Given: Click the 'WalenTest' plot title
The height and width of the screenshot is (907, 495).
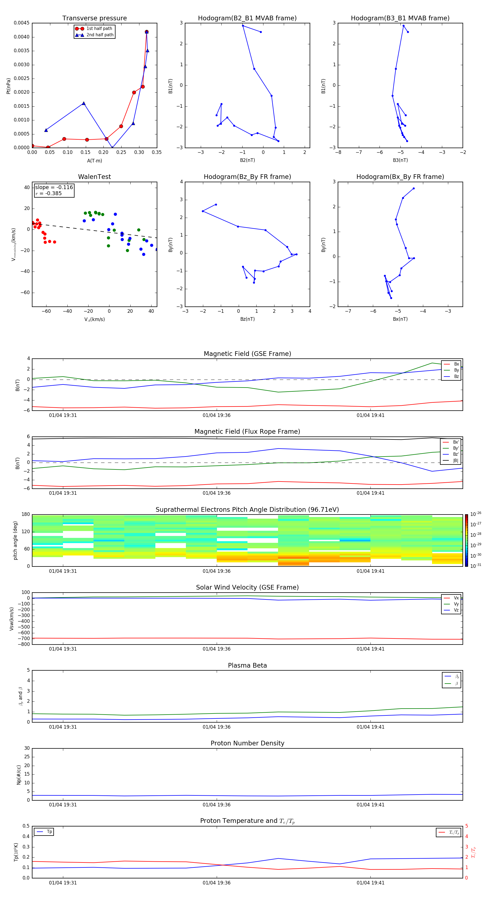Looking at the screenshot, I should [x=94, y=177].
